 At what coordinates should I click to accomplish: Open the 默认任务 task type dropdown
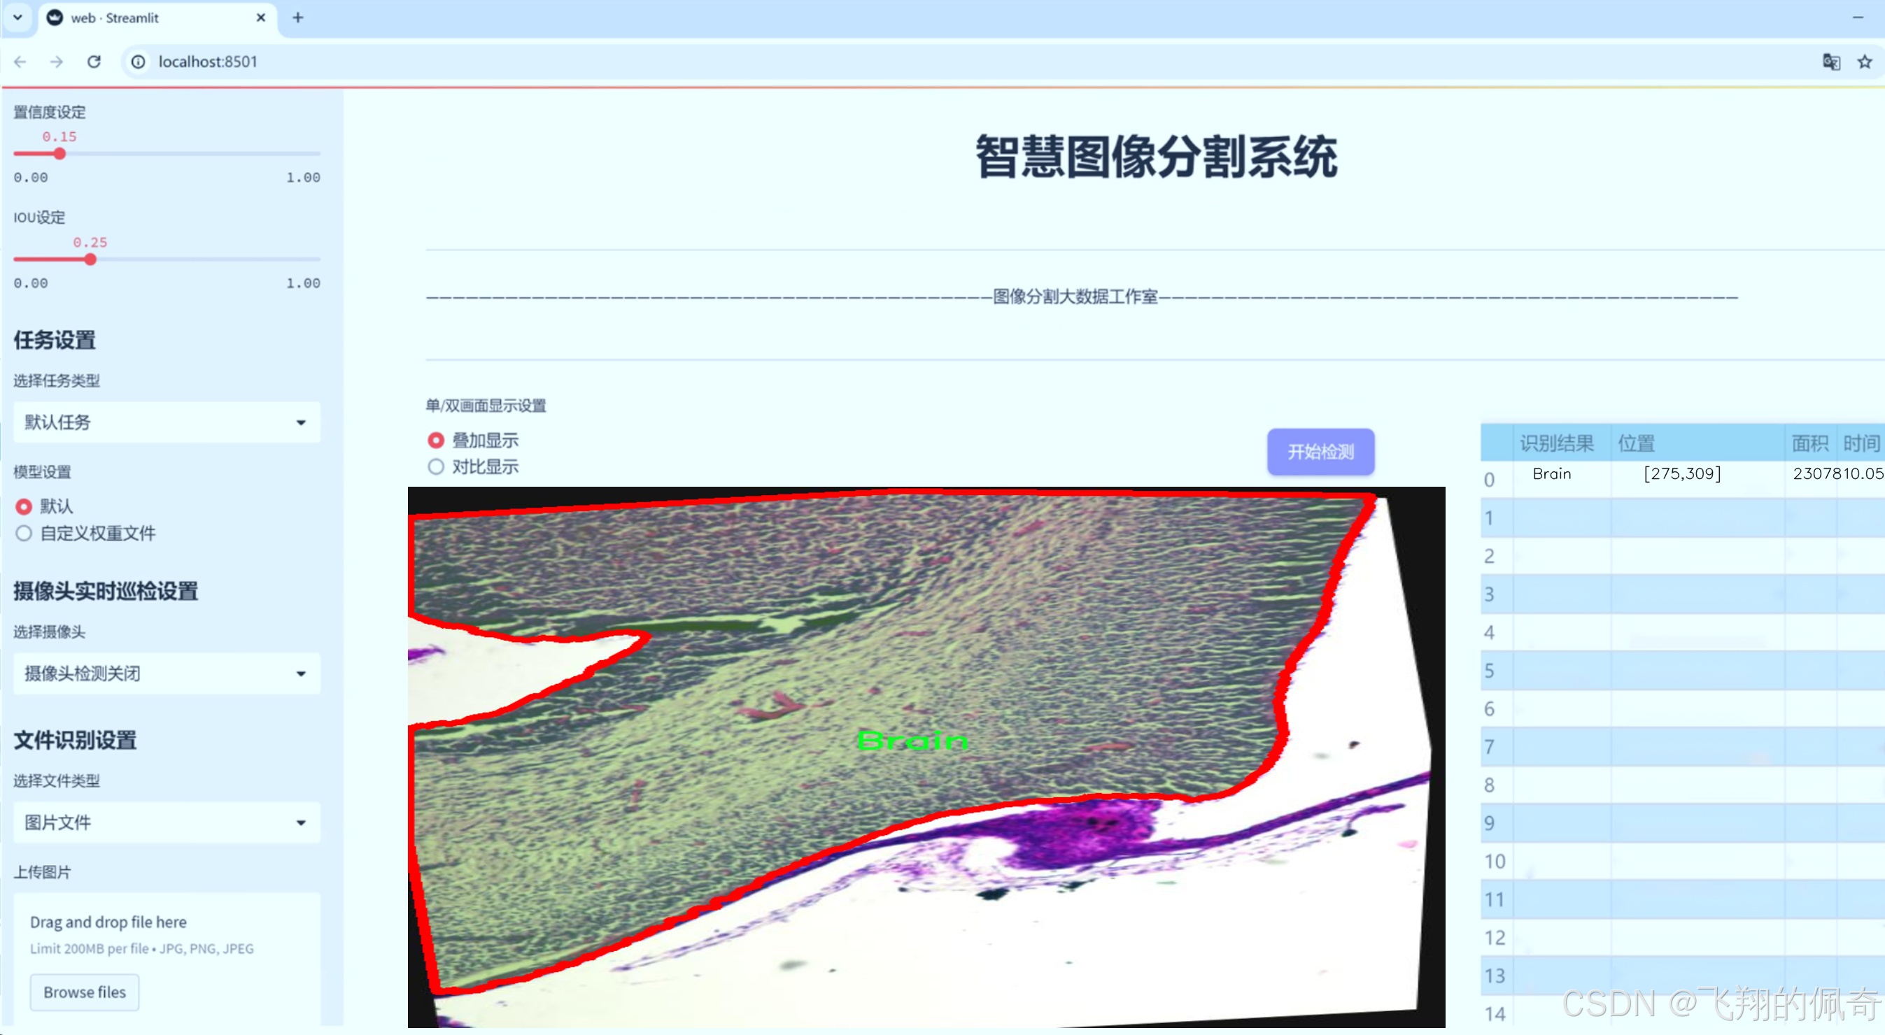tap(166, 422)
